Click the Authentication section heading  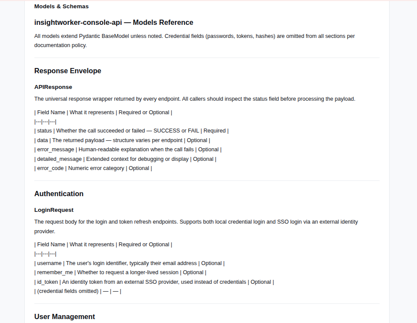click(x=59, y=194)
